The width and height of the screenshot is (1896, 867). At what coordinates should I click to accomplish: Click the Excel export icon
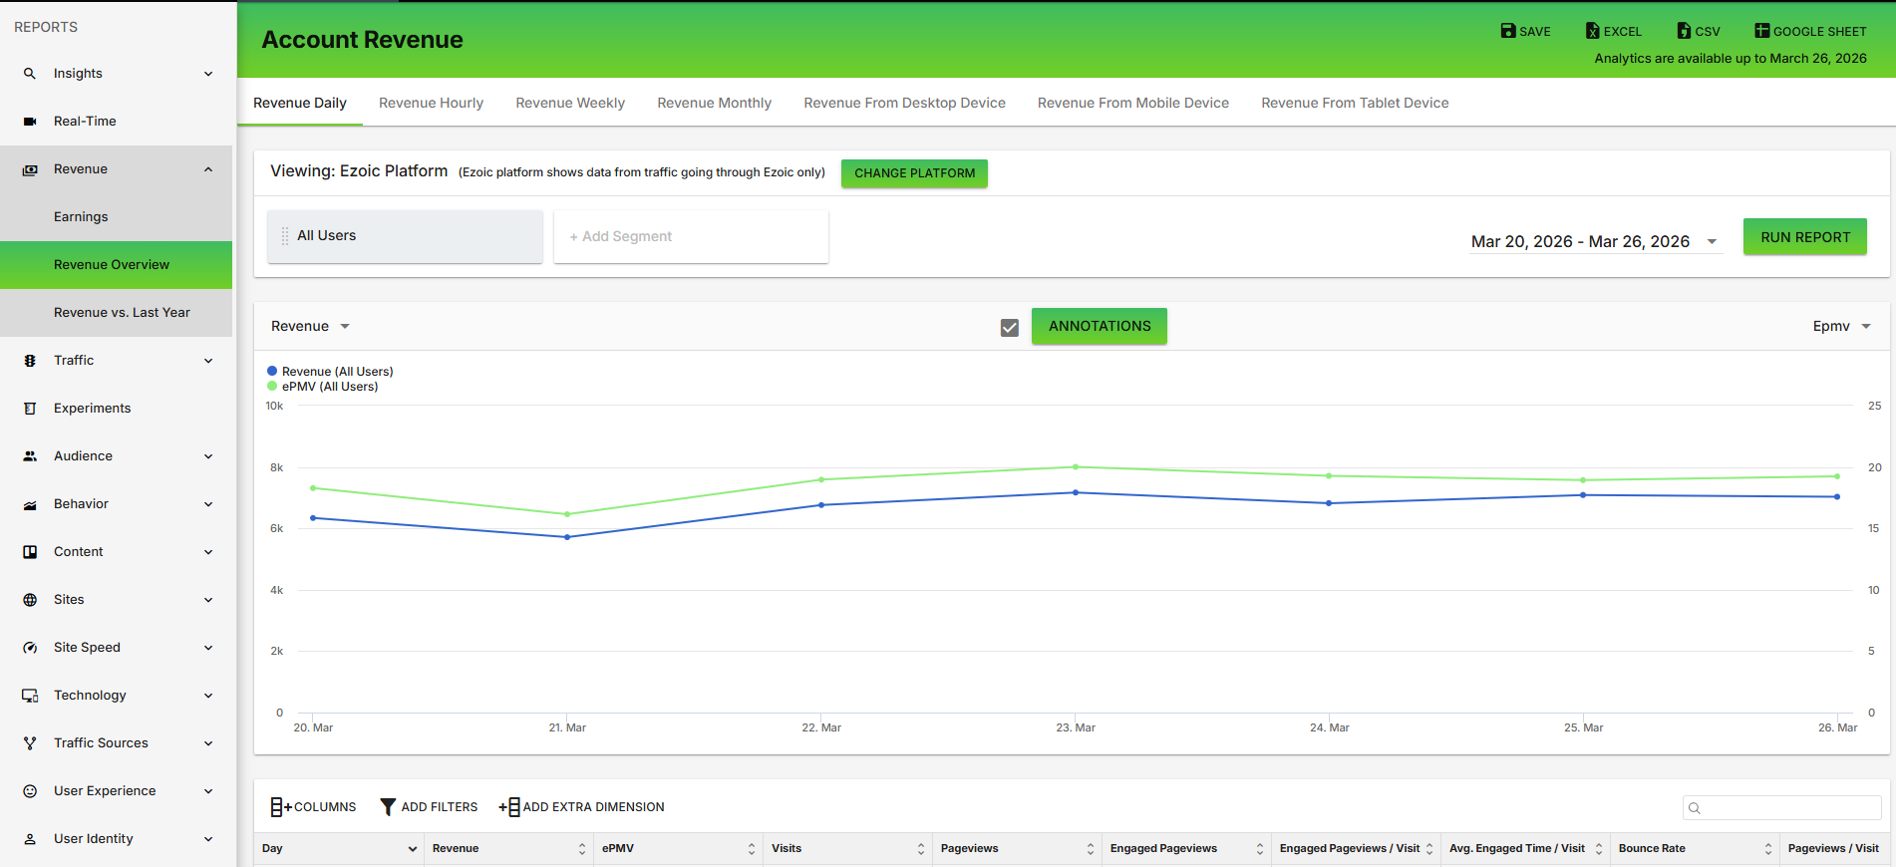coord(1593,31)
